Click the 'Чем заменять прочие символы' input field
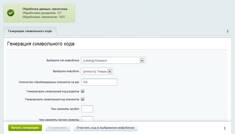 click(87, 119)
